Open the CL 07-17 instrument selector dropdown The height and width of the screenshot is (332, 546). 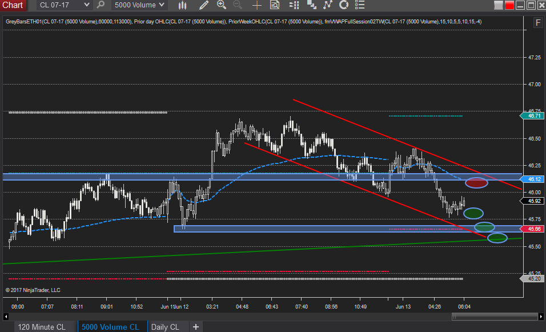pos(64,5)
